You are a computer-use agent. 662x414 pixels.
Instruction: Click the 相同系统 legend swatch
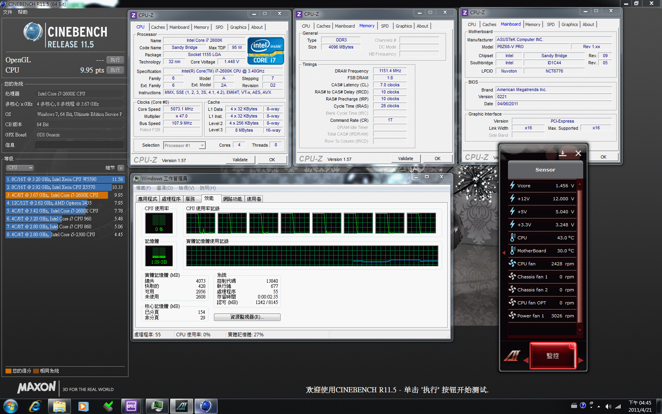[36, 371]
